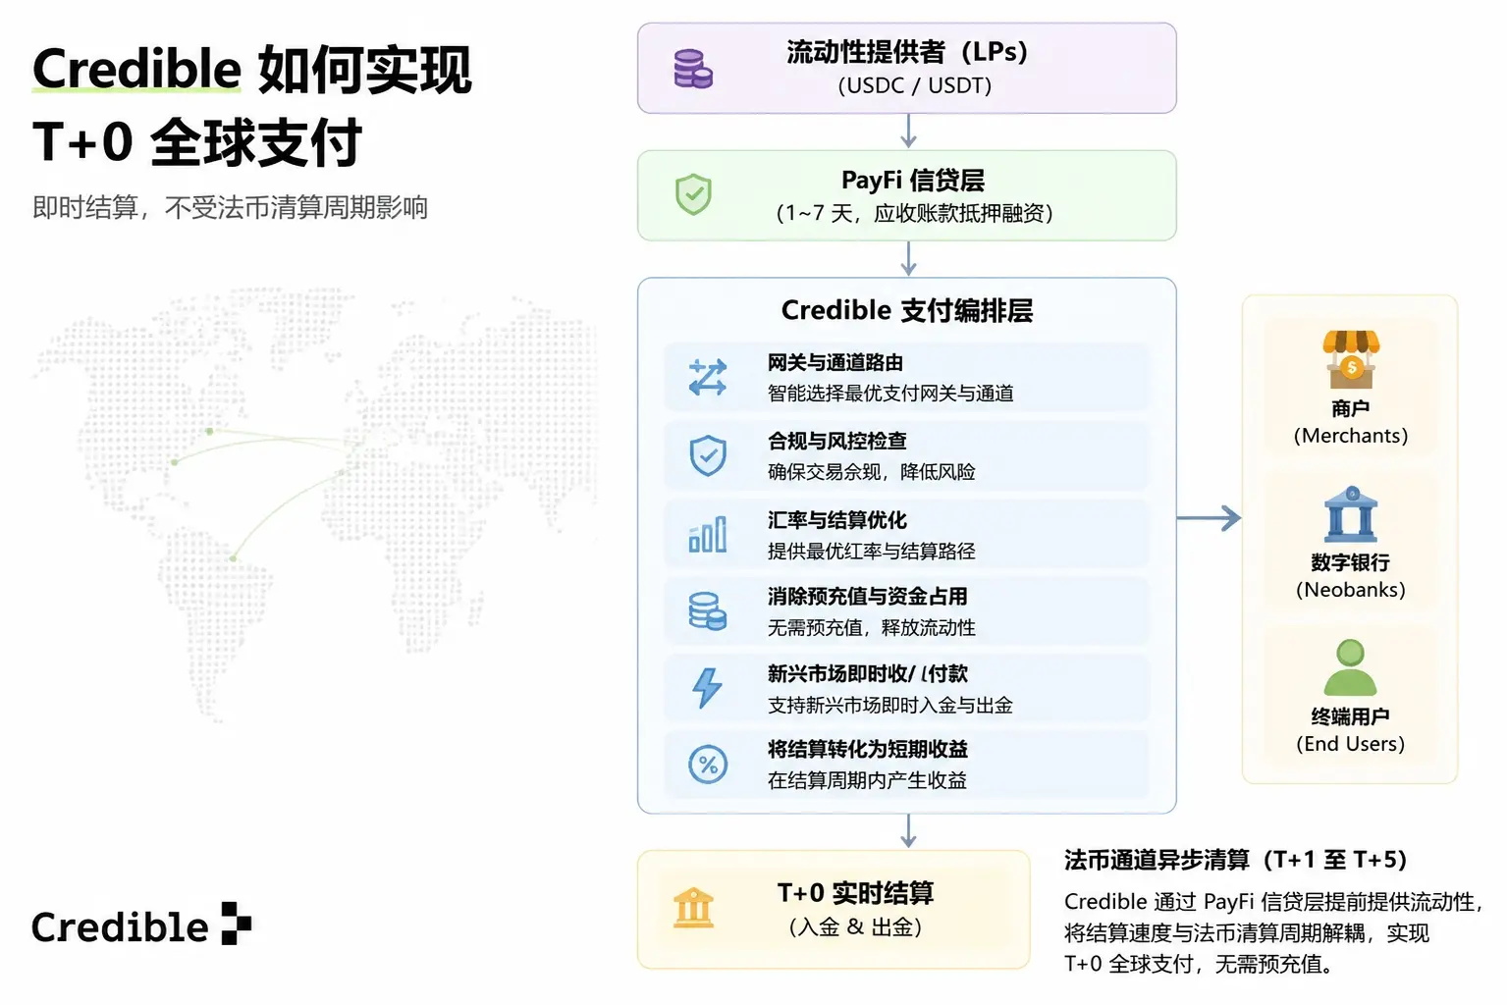Click the heading '法币通道异步清算 (T+1 至 T+5)'

coord(1235,860)
